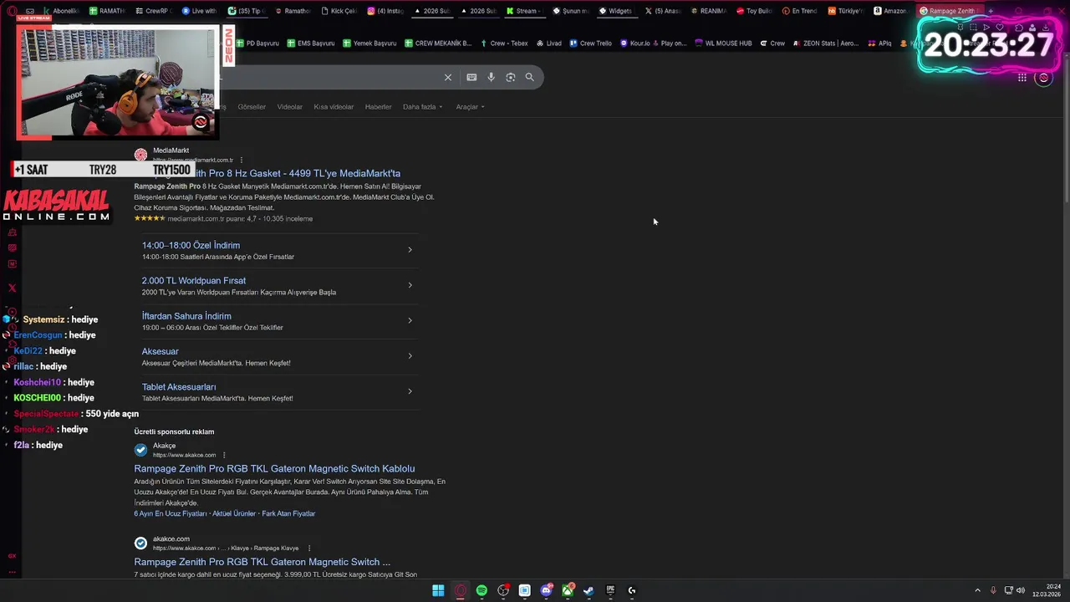Viewport: 1070px width, 602px height.
Task: Open the EMS Başvuru bookmark
Action: click(x=310, y=43)
